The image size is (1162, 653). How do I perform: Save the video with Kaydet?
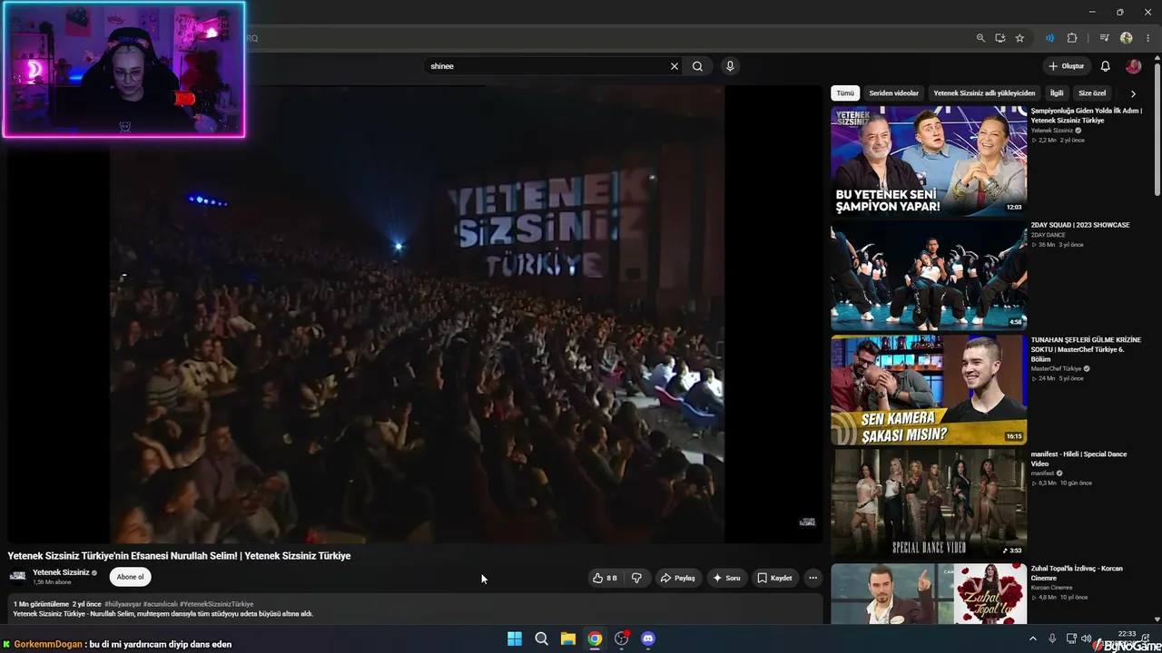point(774,578)
